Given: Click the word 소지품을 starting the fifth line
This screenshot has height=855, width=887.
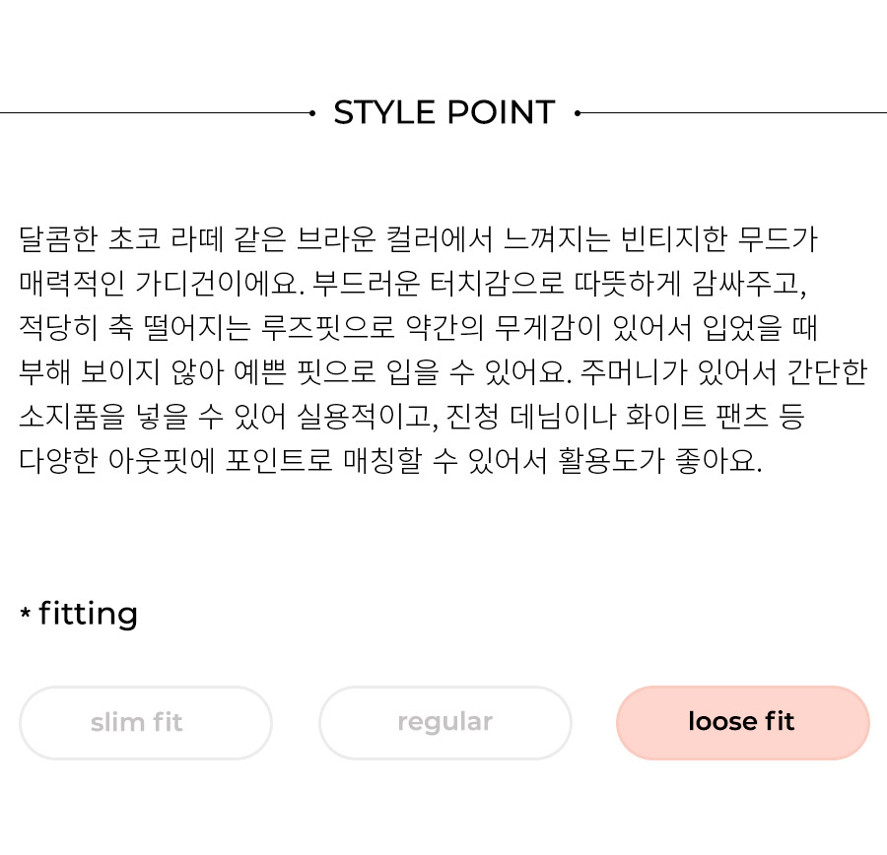Looking at the screenshot, I should tap(72, 417).
